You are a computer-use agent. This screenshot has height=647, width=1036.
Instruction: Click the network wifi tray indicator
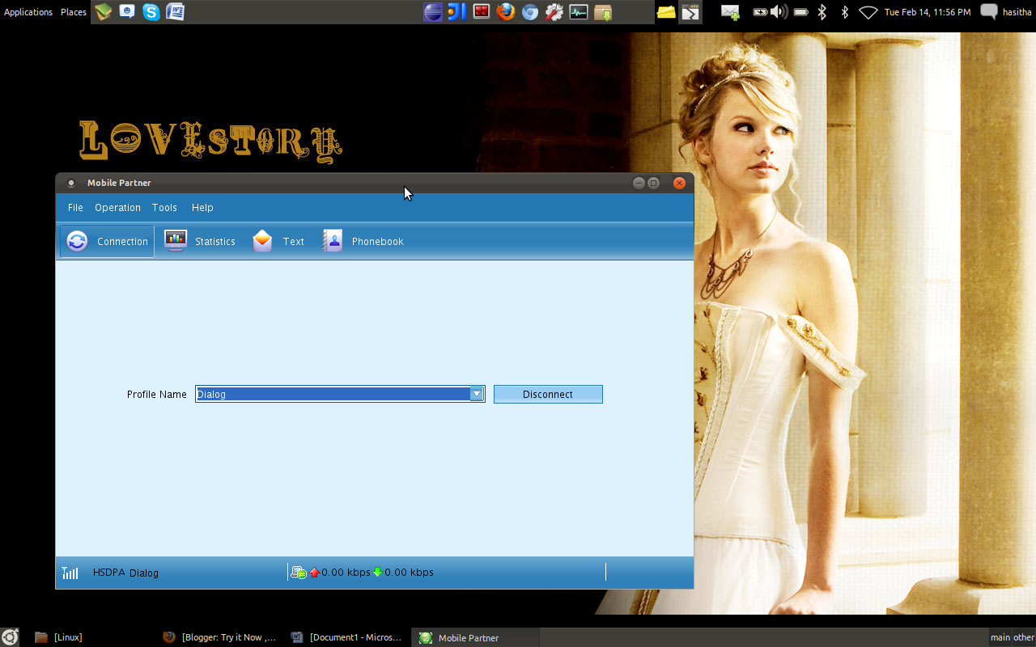coord(868,11)
